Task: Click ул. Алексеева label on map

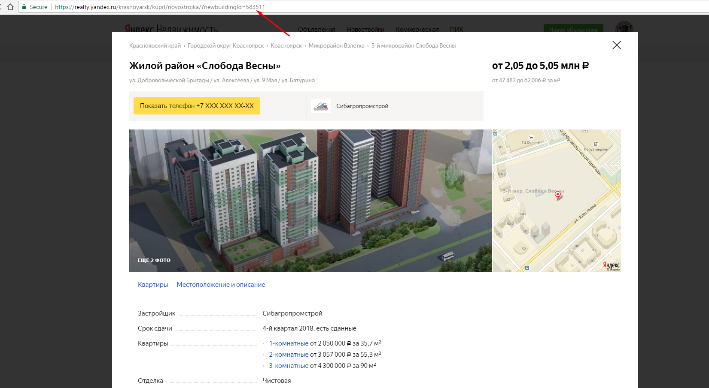Action: point(585,214)
